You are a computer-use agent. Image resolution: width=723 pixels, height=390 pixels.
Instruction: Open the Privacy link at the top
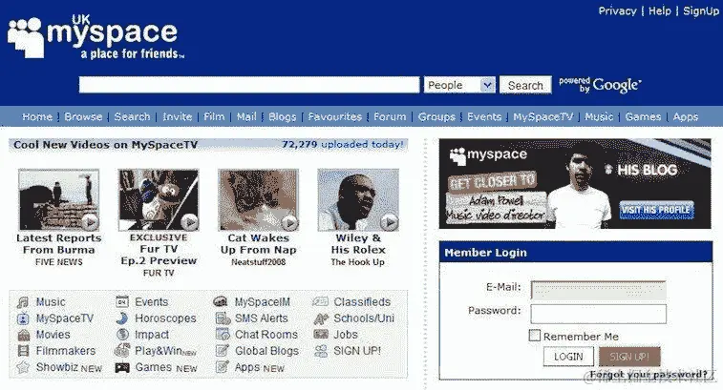[617, 10]
